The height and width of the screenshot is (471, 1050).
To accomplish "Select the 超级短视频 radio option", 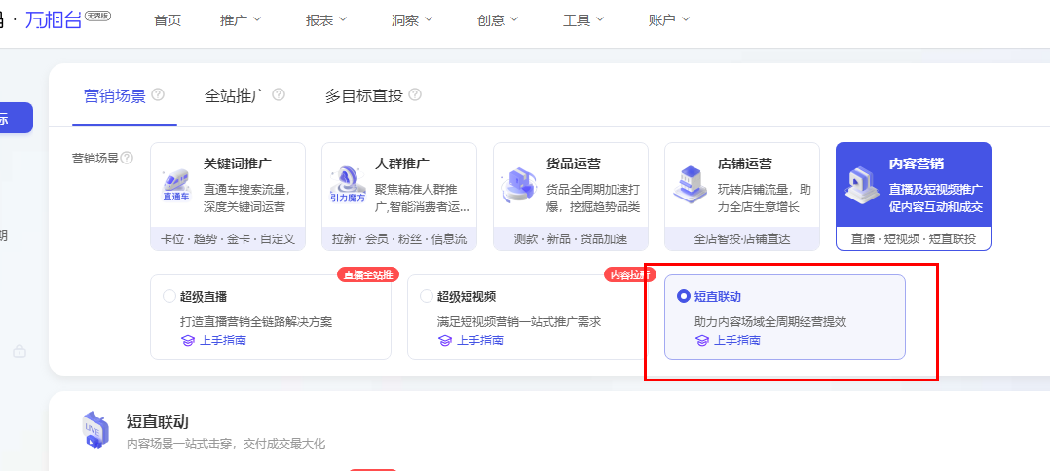I will tap(427, 296).
